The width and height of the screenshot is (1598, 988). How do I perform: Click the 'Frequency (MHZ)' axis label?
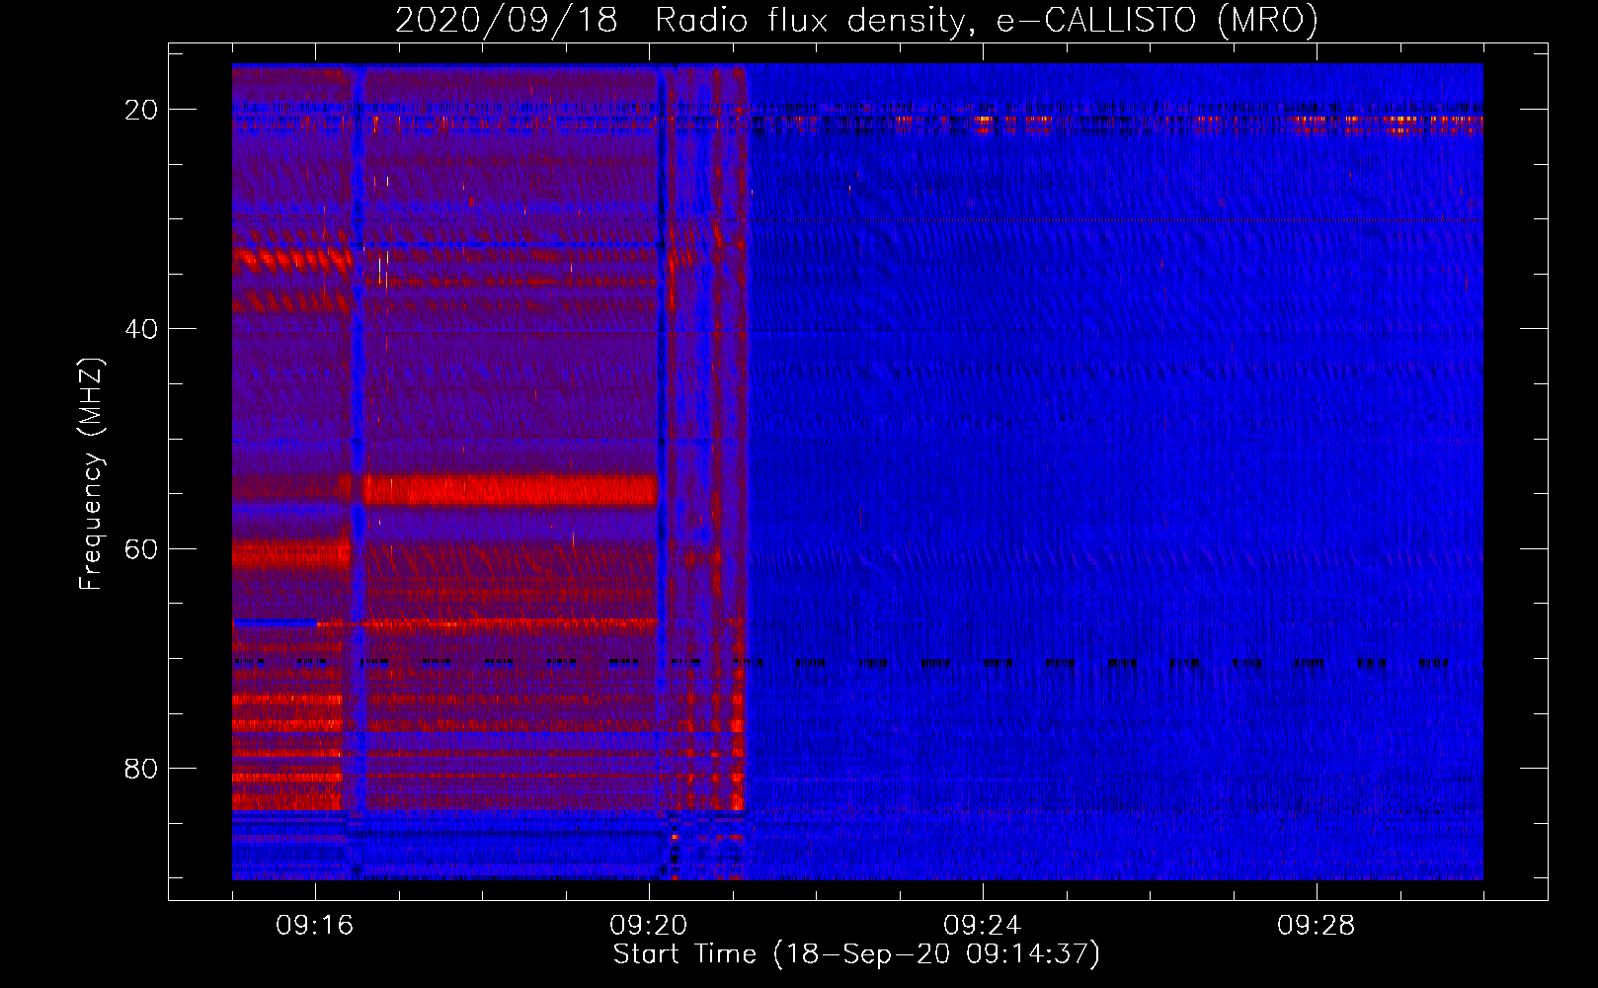[x=91, y=474]
